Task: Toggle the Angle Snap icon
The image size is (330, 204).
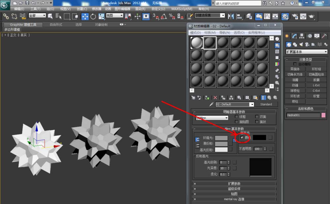Action: tap(164, 16)
